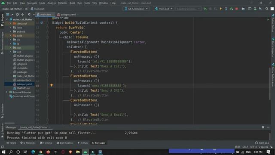
Task: Expand the android folder
Action: [10, 31]
